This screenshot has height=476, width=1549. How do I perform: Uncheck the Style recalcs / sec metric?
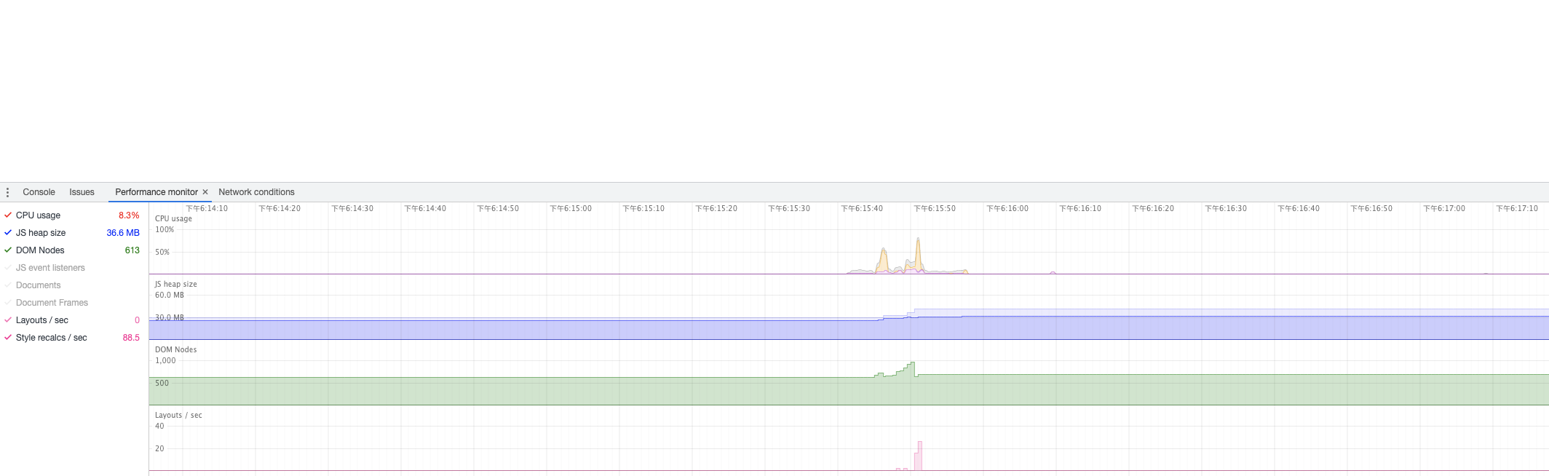click(x=8, y=338)
